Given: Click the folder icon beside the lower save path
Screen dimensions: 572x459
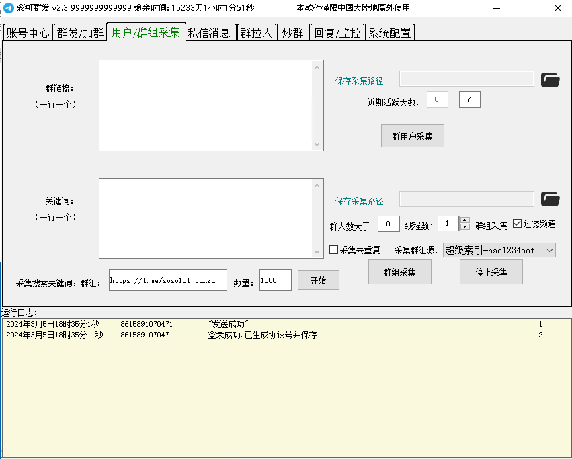Looking at the screenshot, I should (x=550, y=199).
